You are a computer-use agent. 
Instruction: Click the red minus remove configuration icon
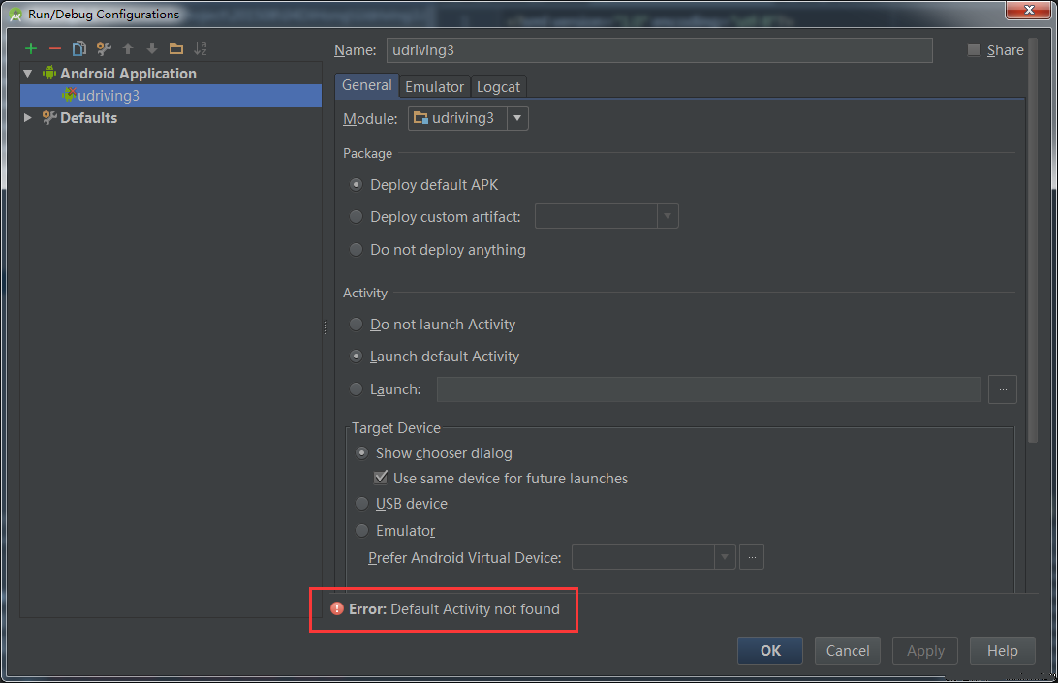(x=55, y=48)
